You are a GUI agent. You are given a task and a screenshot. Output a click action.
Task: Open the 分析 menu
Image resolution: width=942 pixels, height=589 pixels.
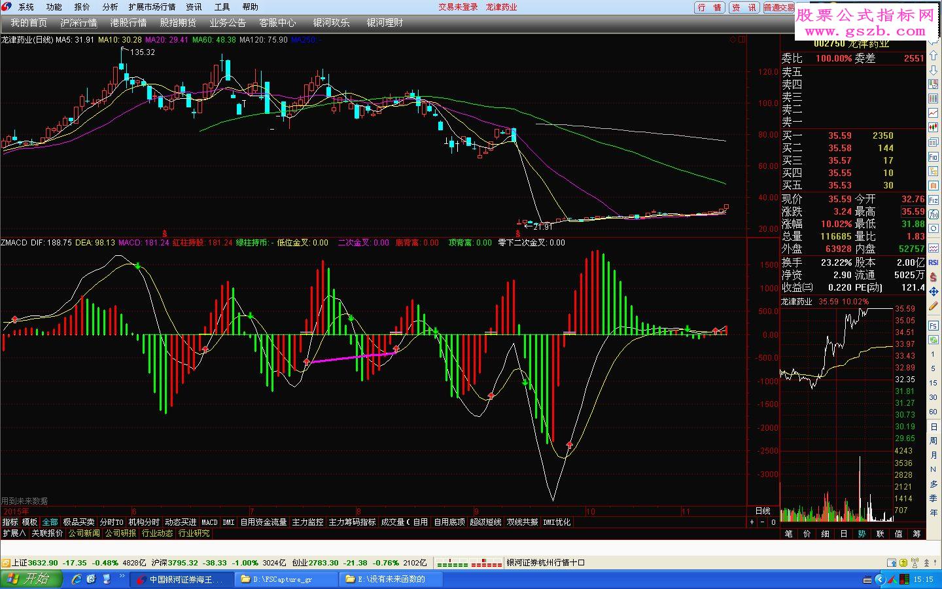[111, 7]
